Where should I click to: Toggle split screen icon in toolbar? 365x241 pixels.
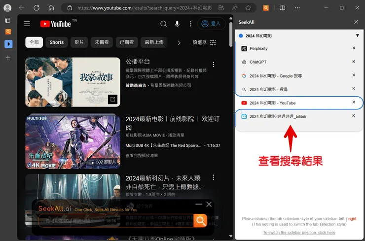(282, 8)
